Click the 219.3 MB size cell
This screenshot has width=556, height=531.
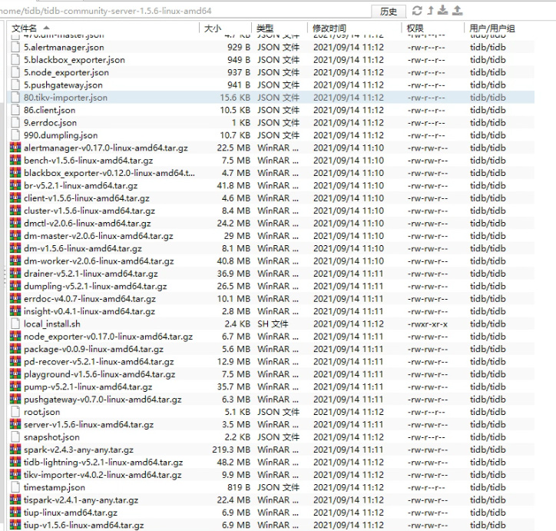point(231,450)
